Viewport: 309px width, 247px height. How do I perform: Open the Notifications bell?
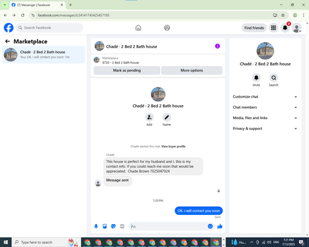point(285,28)
